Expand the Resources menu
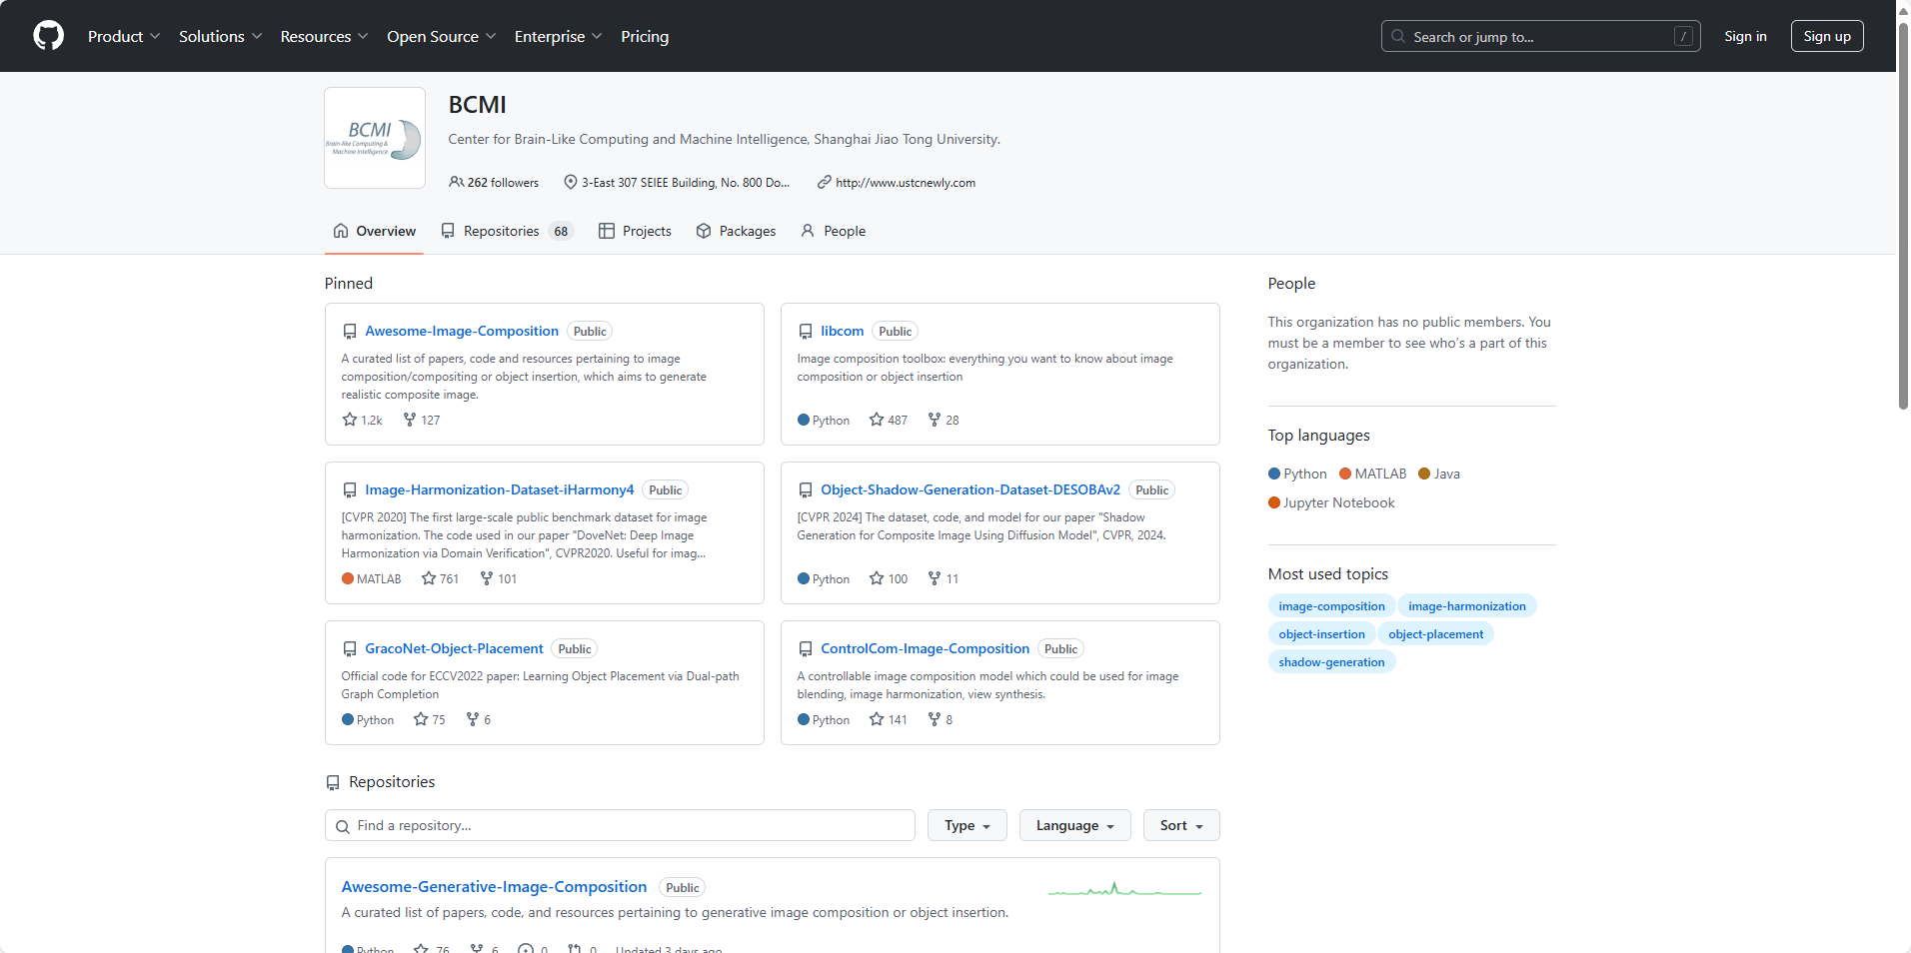Image resolution: width=1911 pixels, height=953 pixels. click(325, 36)
